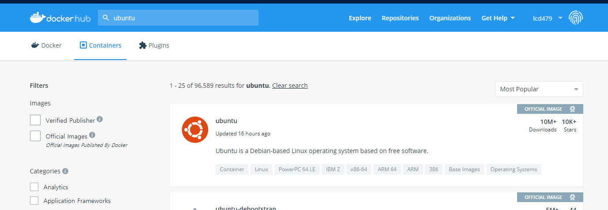Screen dimensions: 608x210
Task: Click the Operating Systems tag
Action: 514,169
